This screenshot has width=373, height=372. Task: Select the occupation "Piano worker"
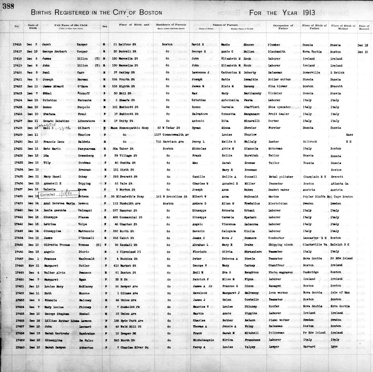point(279,320)
